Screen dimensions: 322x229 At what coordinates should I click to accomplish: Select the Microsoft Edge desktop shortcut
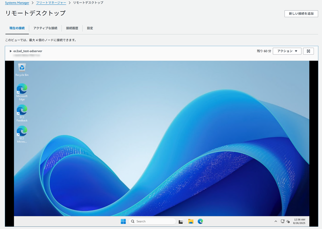point(22,90)
